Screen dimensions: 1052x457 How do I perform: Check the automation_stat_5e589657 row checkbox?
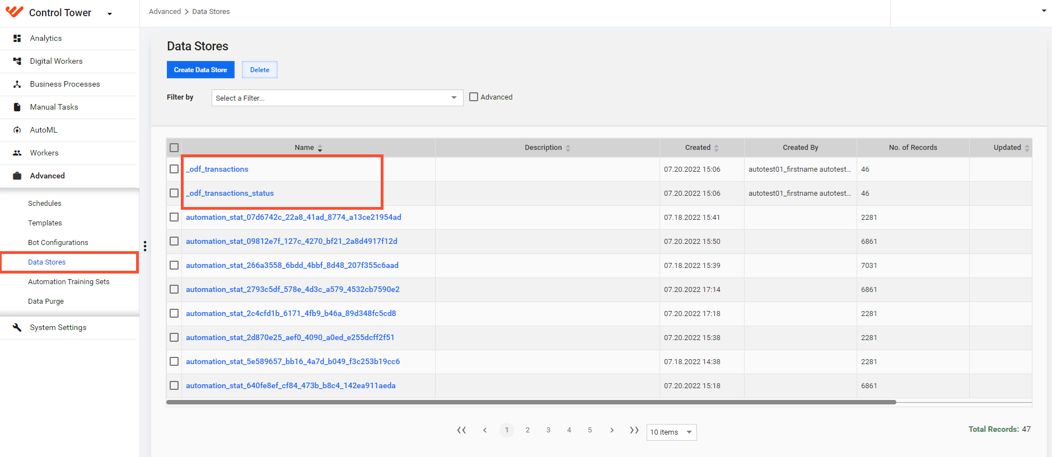tap(174, 361)
